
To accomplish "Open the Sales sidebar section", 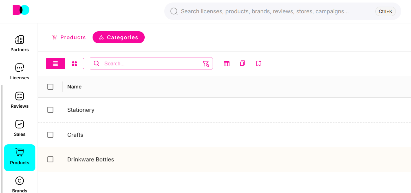I will coord(20,128).
